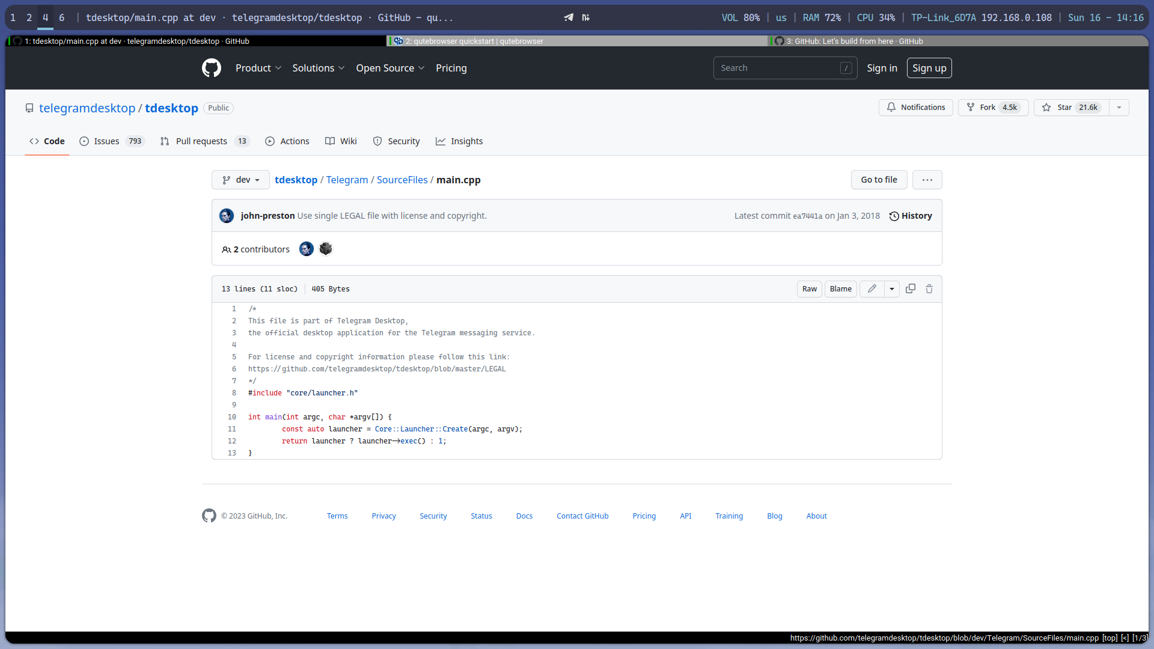Open the '...' more file options menu
Screen dimensions: 1154x649
[x=927, y=180]
